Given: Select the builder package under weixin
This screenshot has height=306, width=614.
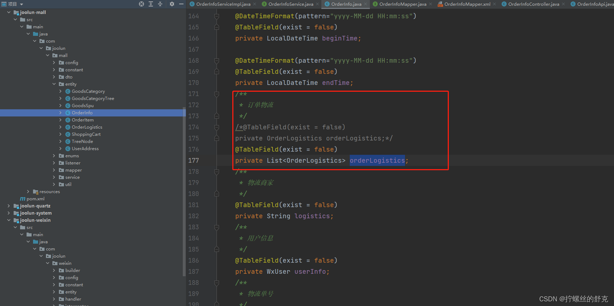Looking at the screenshot, I should point(73,271).
